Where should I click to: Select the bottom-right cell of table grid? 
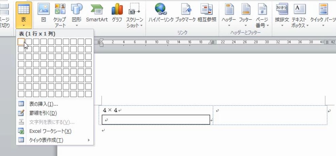coord(88,94)
